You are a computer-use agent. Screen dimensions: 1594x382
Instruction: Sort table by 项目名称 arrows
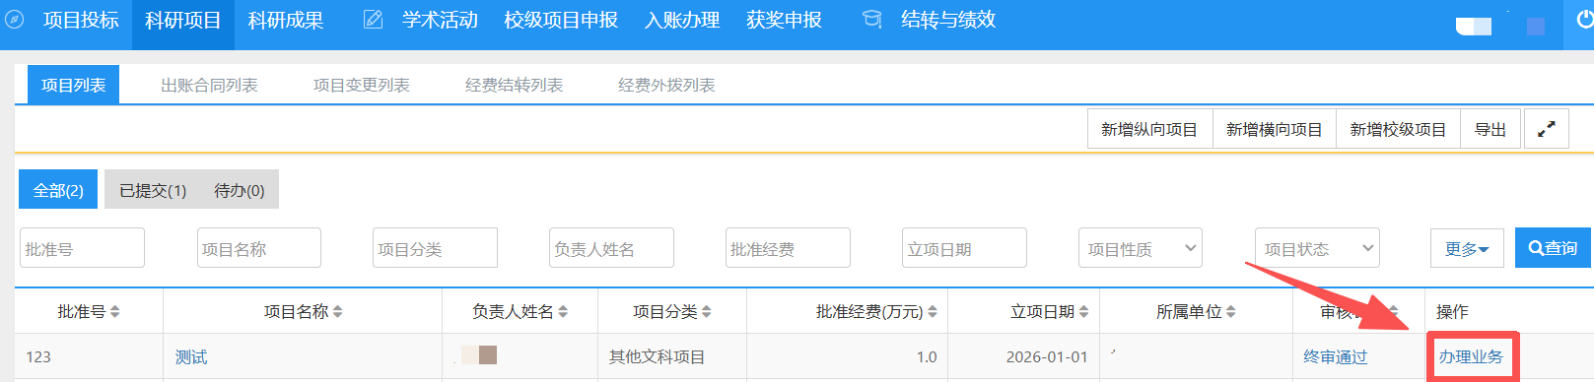[x=338, y=312]
